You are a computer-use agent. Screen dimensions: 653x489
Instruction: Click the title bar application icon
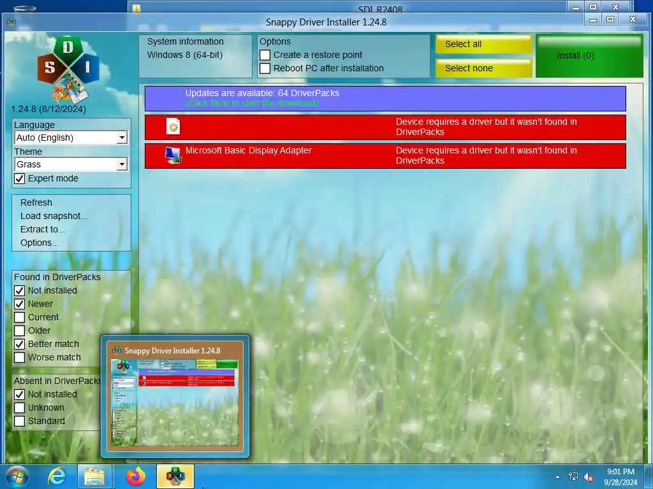[x=11, y=21]
